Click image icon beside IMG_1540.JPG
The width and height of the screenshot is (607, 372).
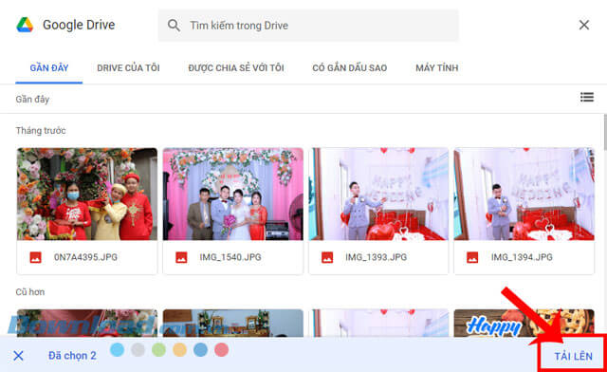point(181,257)
